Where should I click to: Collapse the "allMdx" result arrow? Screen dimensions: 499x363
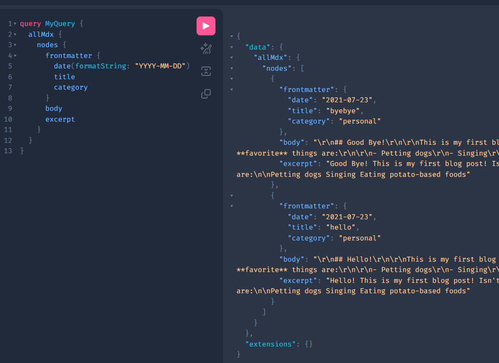coord(232,58)
